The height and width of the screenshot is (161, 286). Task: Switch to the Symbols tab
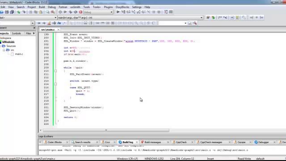[16, 34]
